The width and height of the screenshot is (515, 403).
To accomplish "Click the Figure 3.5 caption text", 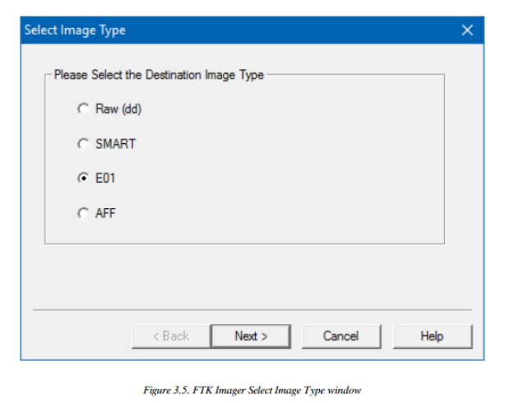I will click(x=253, y=390).
